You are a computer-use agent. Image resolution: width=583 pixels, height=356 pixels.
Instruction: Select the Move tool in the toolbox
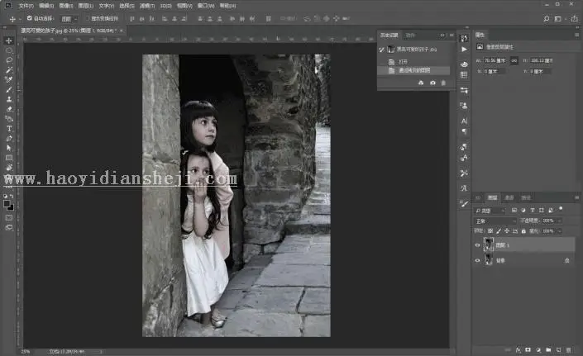click(9, 40)
